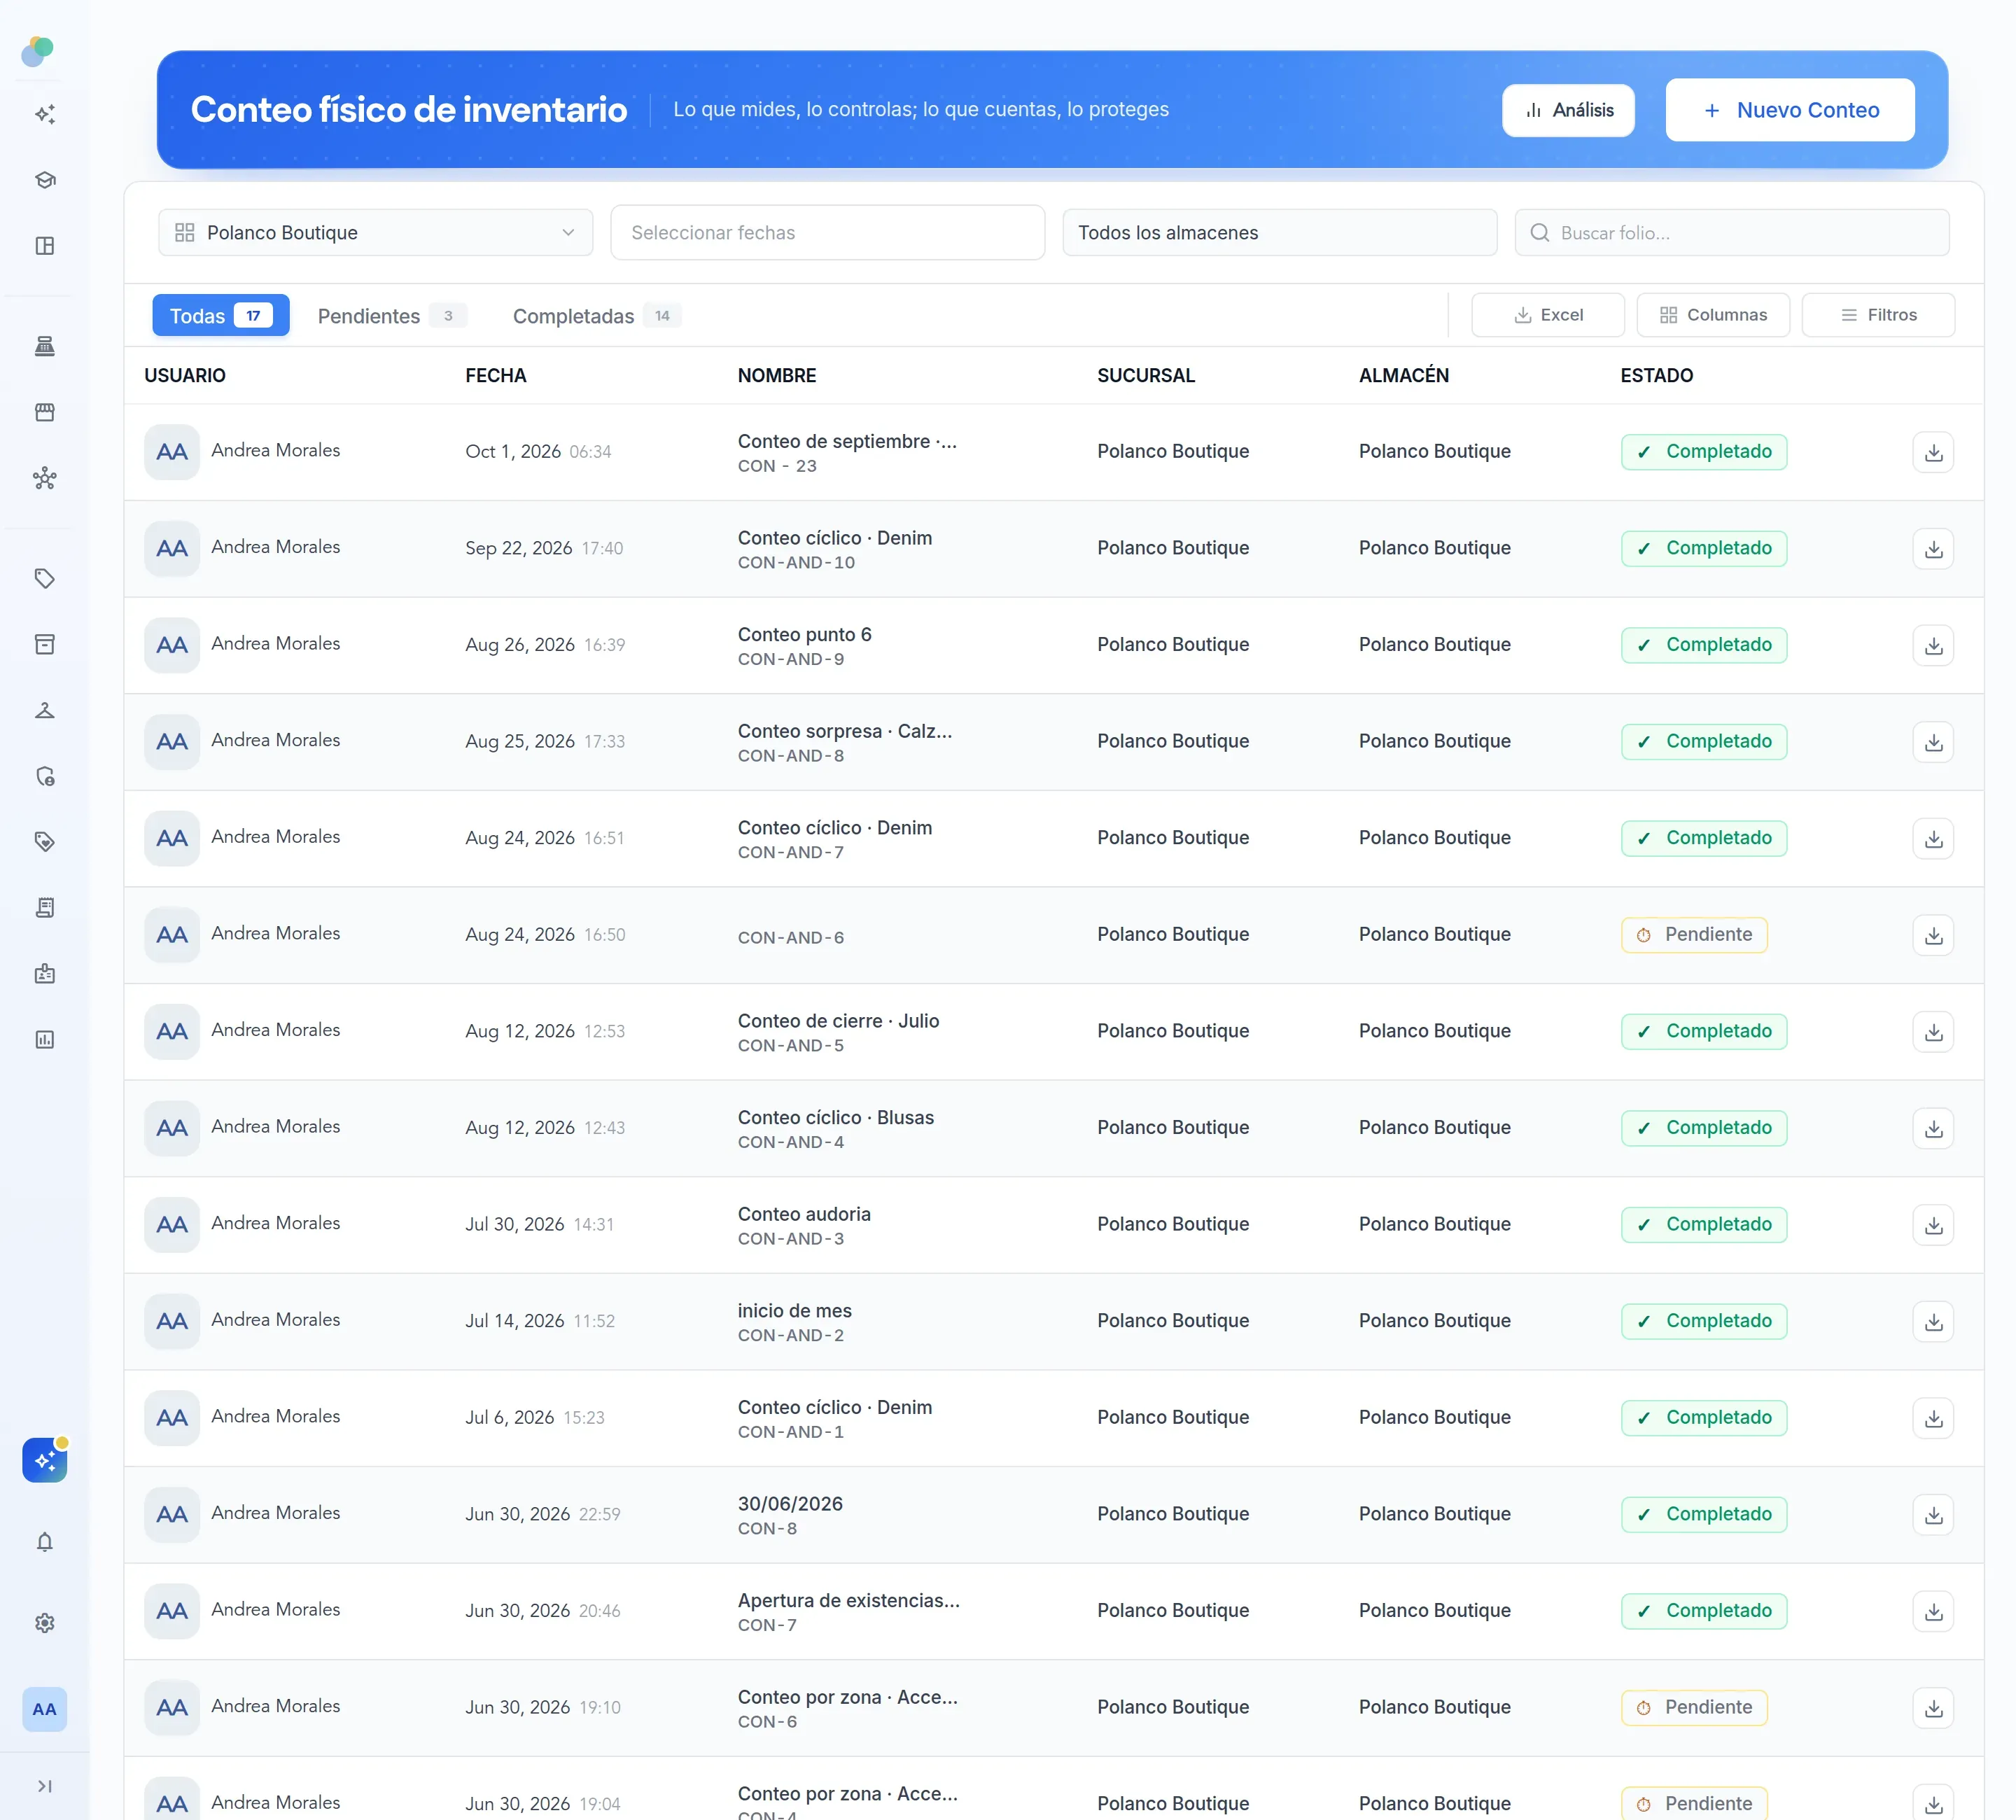Open the Filtros panel
This screenshot has width=2016, height=1820.
click(1877, 315)
